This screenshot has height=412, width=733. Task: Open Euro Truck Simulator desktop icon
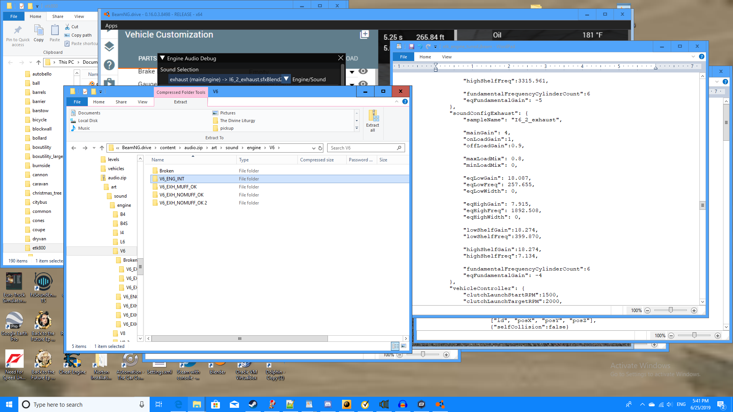[x=15, y=288]
